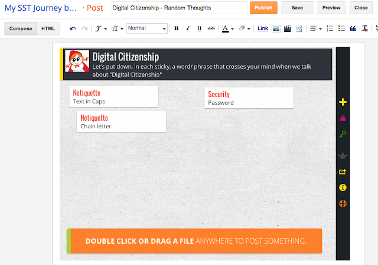The height and width of the screenshot is (265, 378).
Task: Click the orange Publish button
Action: point(263,8)
